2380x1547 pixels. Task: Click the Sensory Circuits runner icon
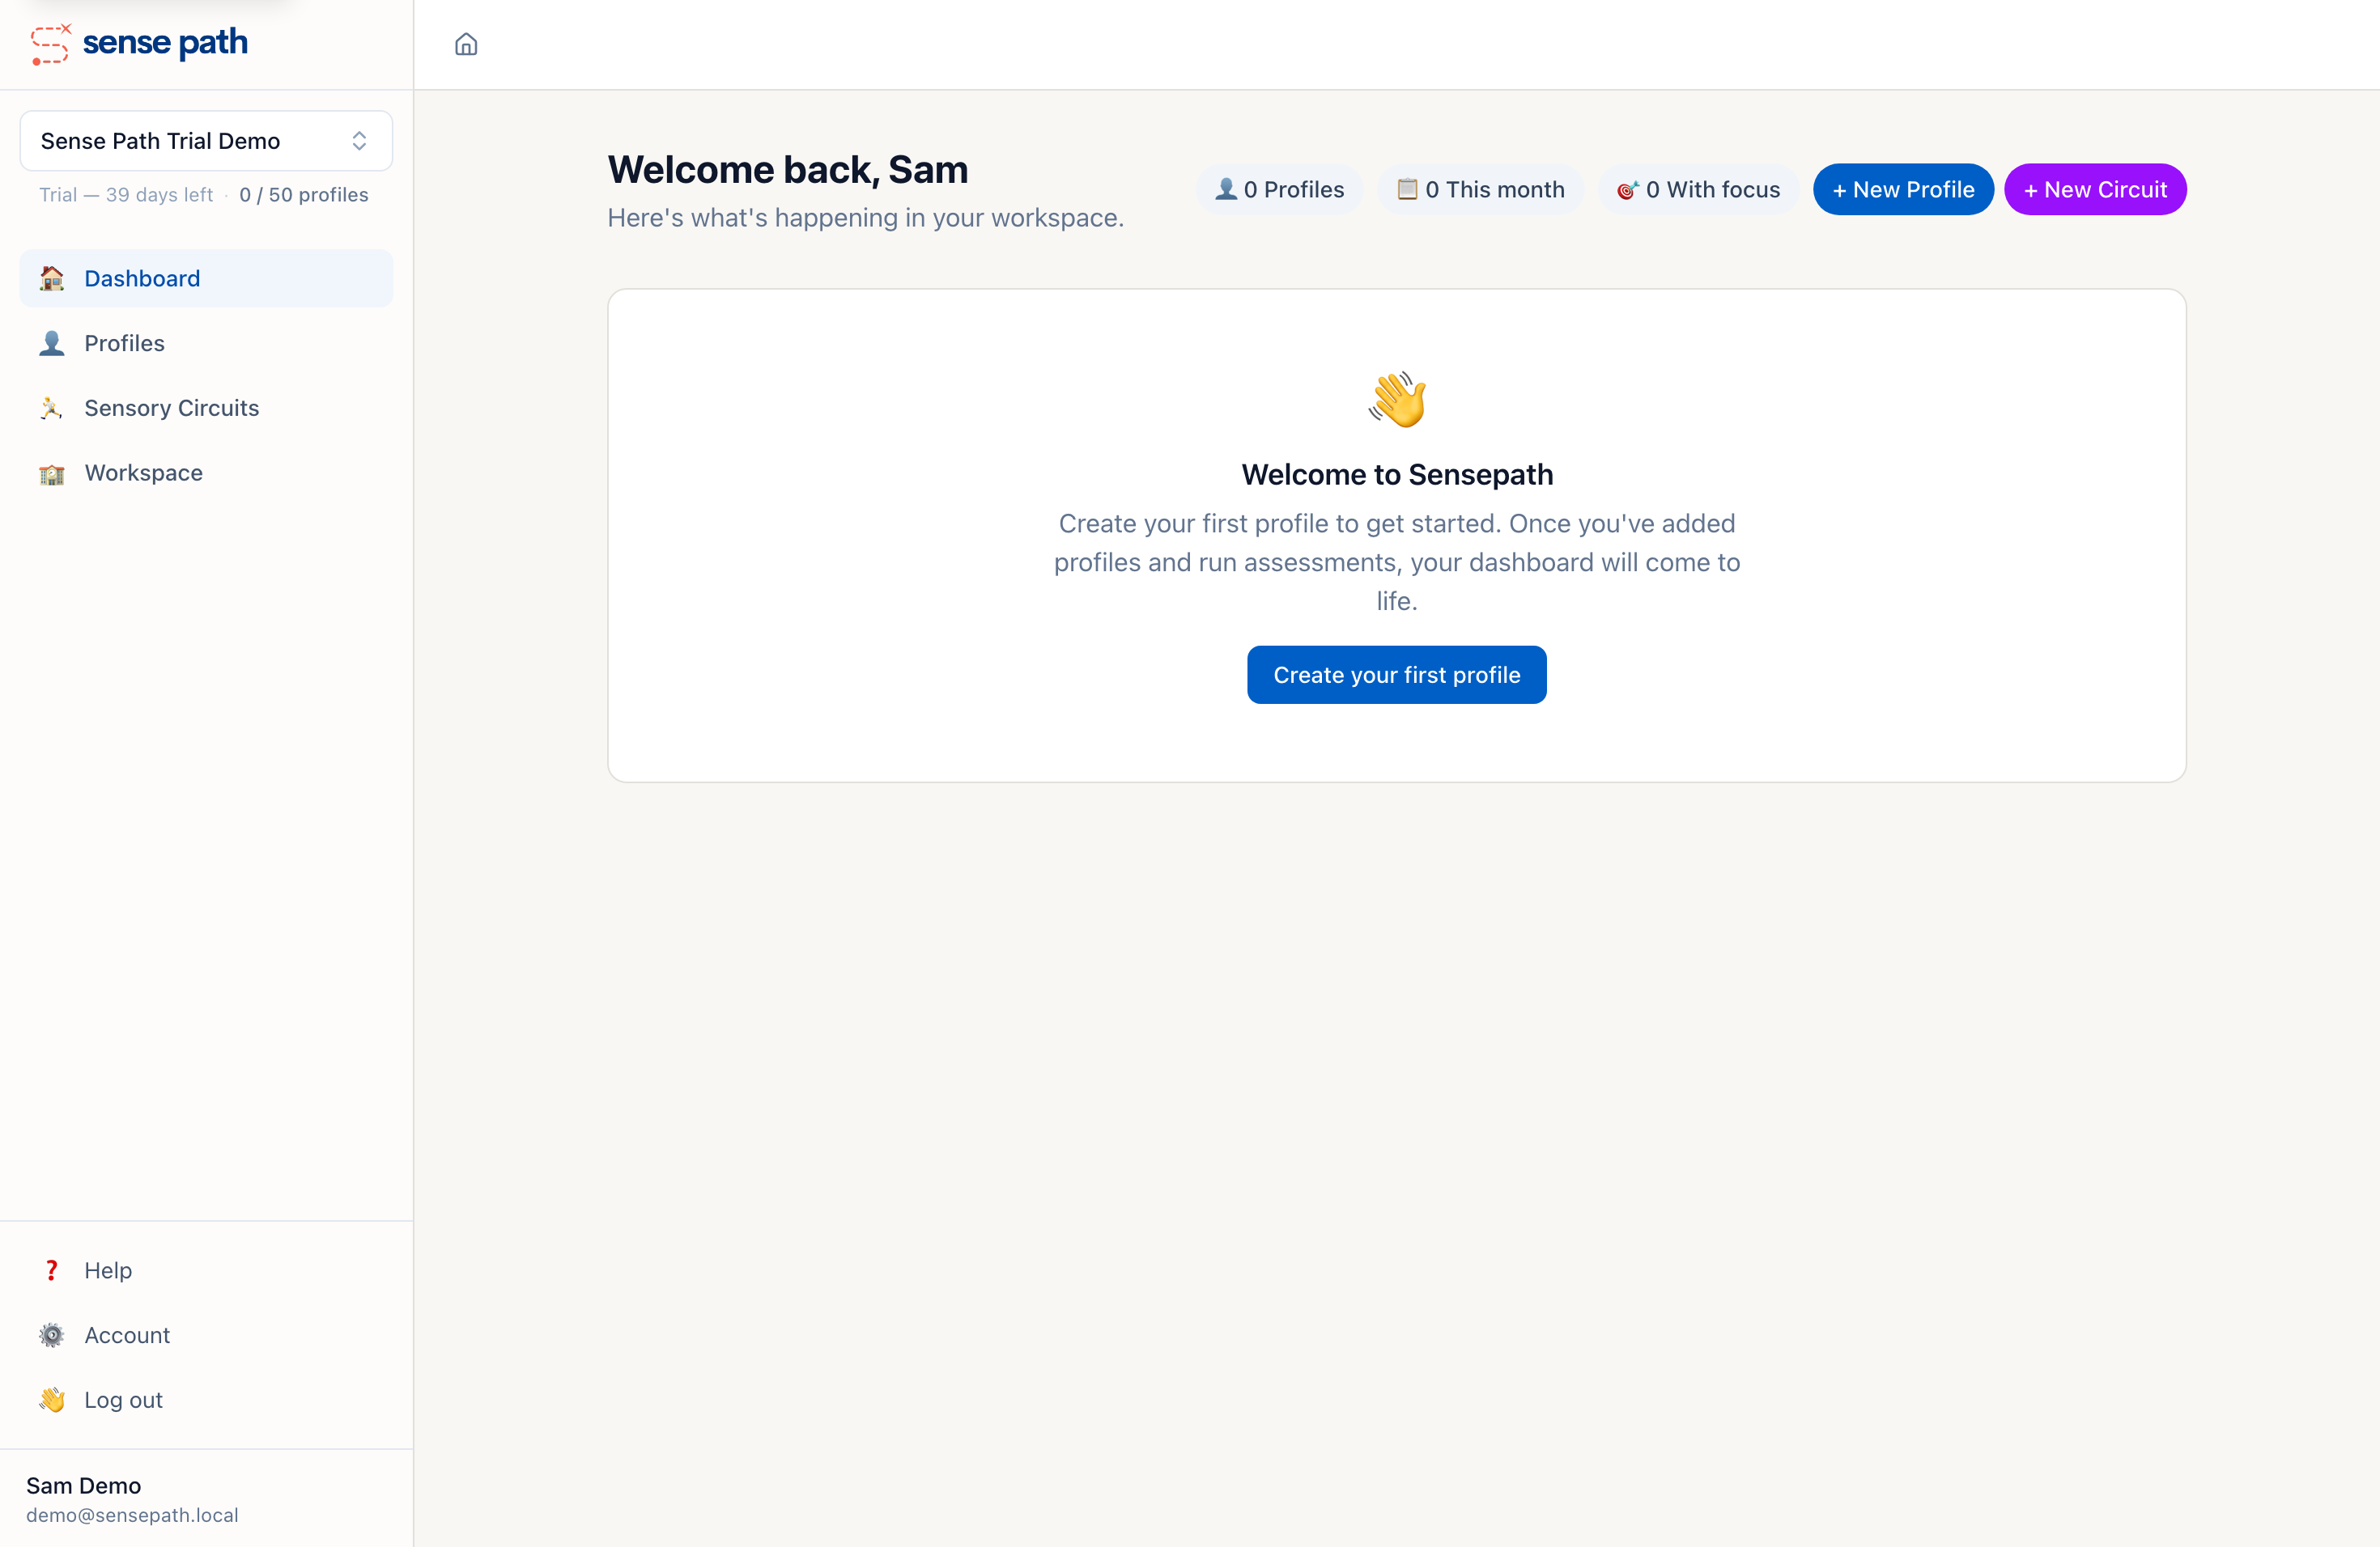pyautogui.click(x=52, y=408)
